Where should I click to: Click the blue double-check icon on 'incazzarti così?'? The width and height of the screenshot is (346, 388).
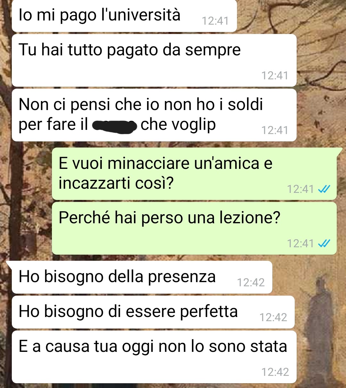pos(324,189)
